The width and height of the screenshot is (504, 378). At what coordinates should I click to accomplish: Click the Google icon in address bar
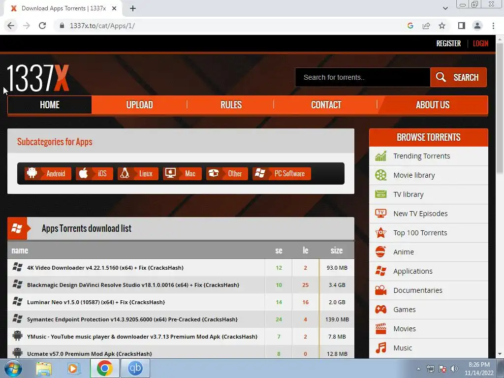click(410, 26)
